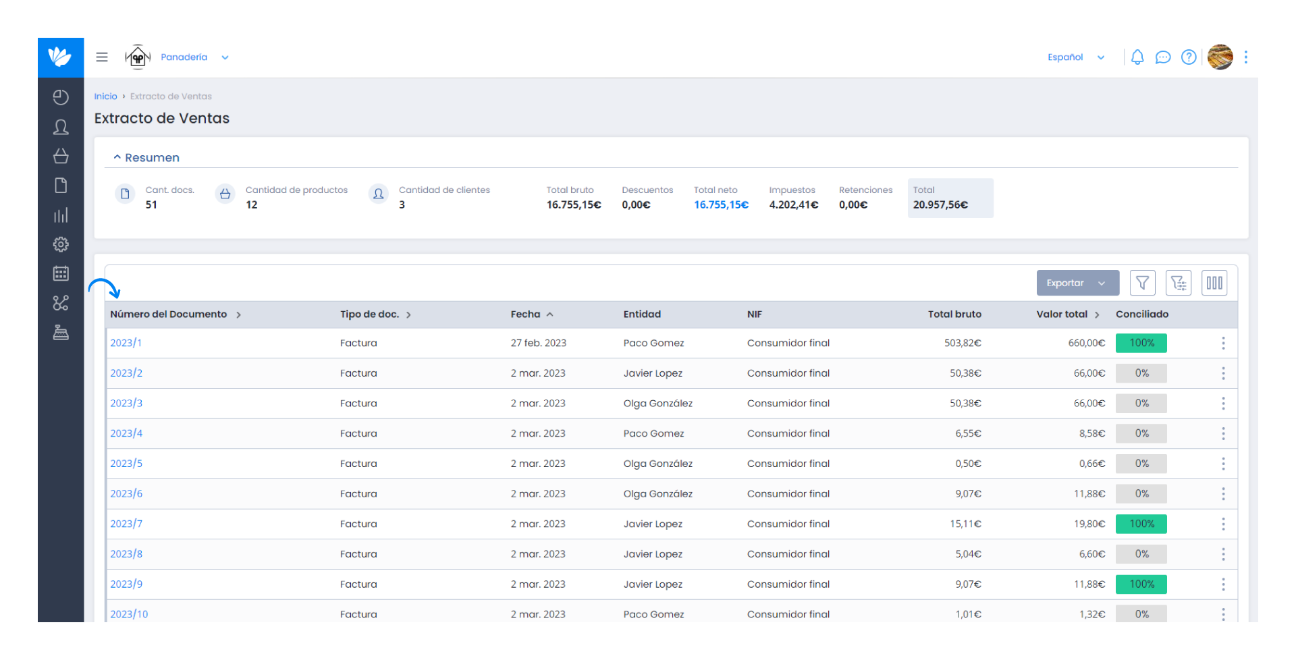Click the Cantidad de clientes person icon
Image resolution: width=1296 pixels, height=660 pixels.
coord(379,194)
